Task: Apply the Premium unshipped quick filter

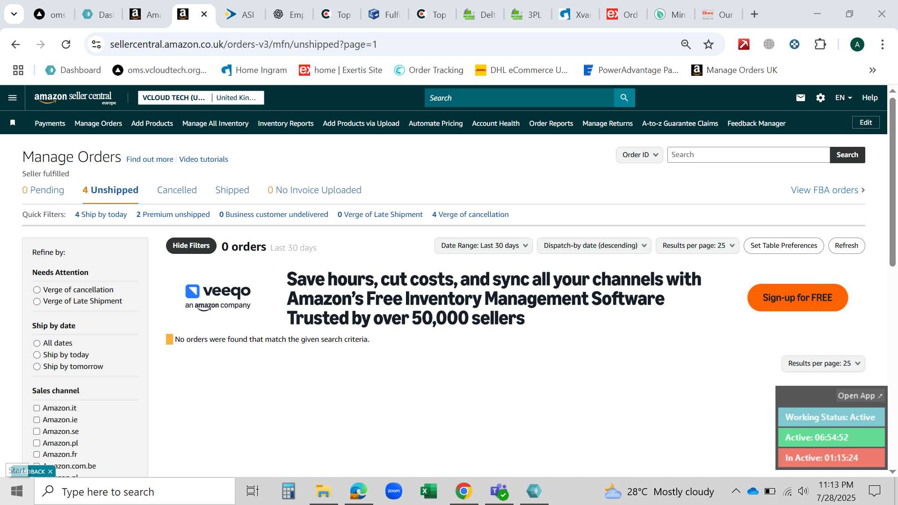Action: point(173,215)
